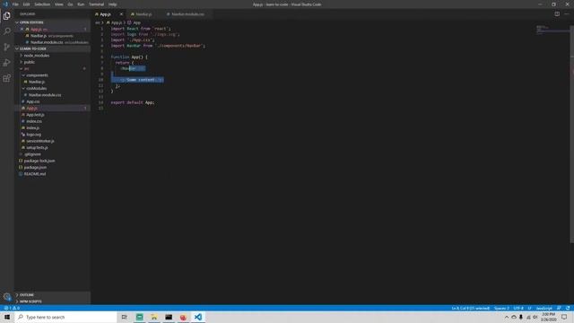Switch to the Navbar.module.css editor tab
The image size is (574, 323).
pos(187,14)
